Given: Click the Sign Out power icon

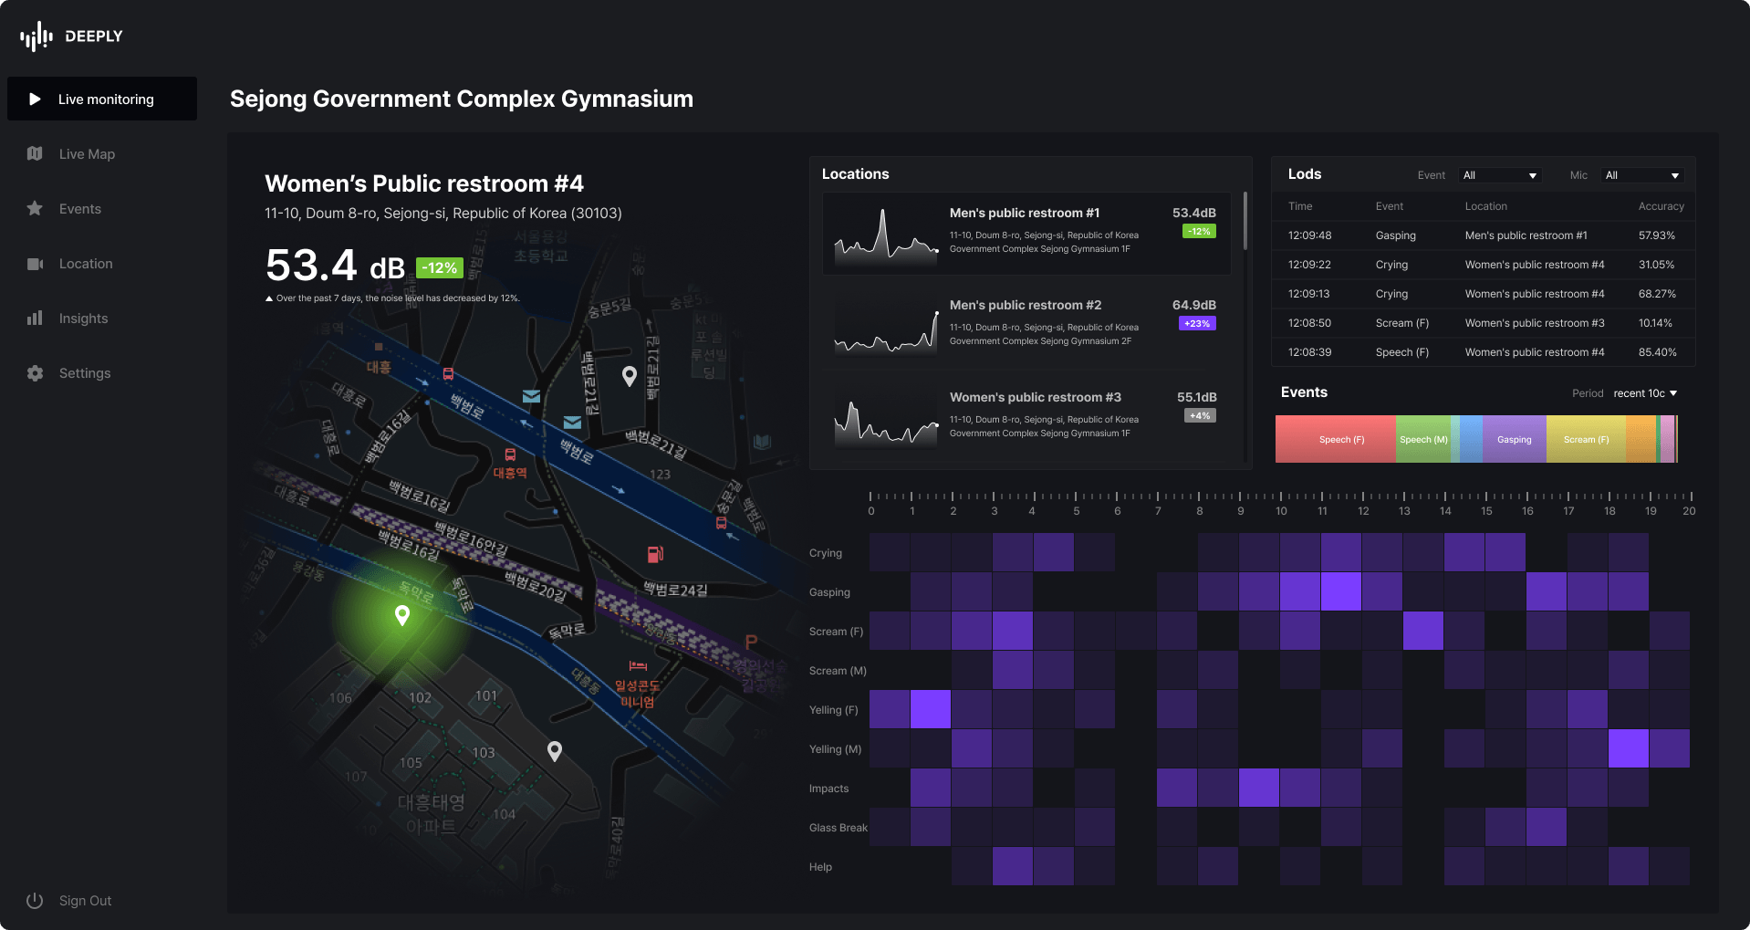Looking at the screenshot, I should (35, 901).
